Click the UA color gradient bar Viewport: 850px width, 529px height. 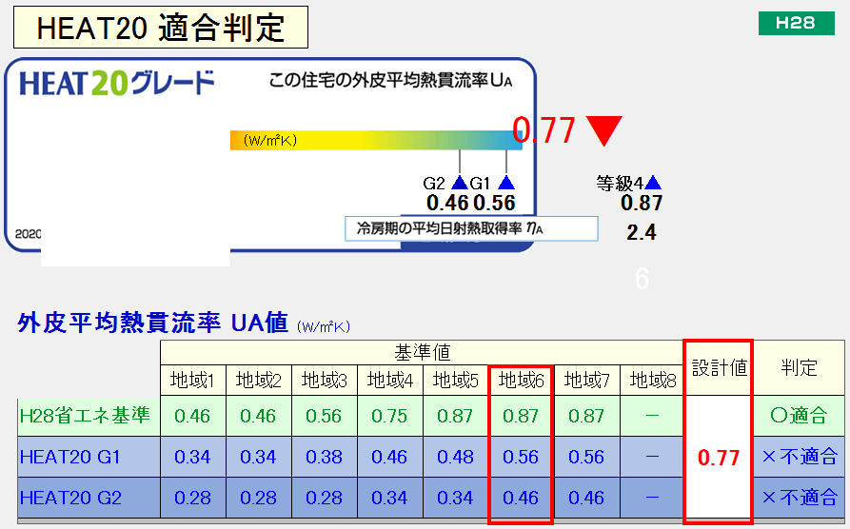pos(376,141)
